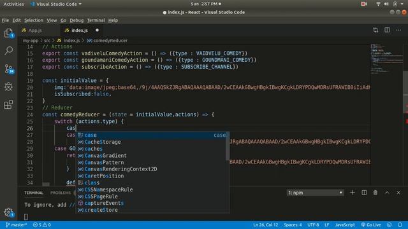The width and height of the screenshot is (408, 229).
Task: Split the editor to the right
Action: [x=387, y=30]
